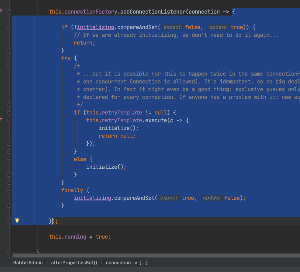
Task: Click the connectionFactory field reference
Action: [91, 12]
